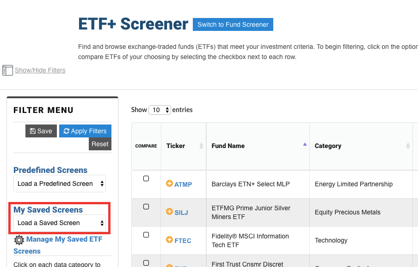Open the Show entries count dropdown
The height and width of the screenshot is (267, 418).
pyautogui.click(x=160, y=110)
